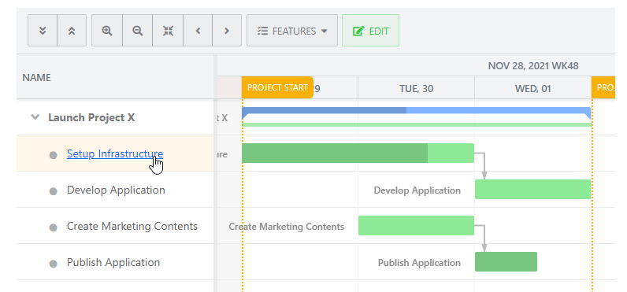This screenshot has width=627, height=292.
Task: Select the Create Marketing Contents row
Action: click(115, 226)
